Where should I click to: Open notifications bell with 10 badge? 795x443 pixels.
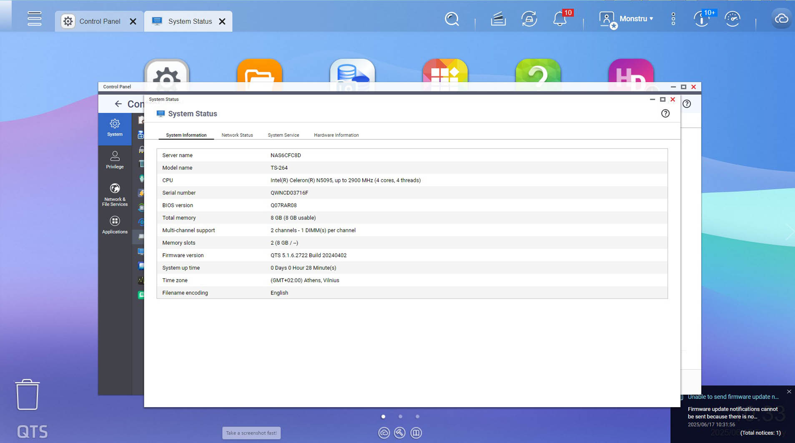click(560, 19)
